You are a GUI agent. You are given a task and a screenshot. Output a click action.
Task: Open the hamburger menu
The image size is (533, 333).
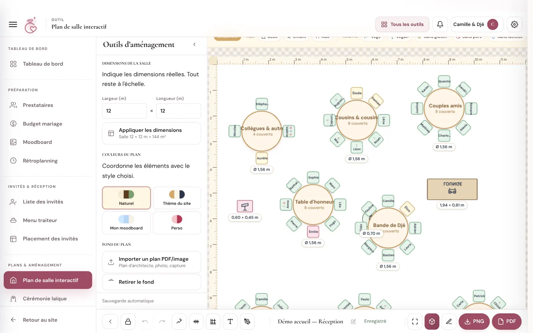pyautogui.click(x=13, y=24)
